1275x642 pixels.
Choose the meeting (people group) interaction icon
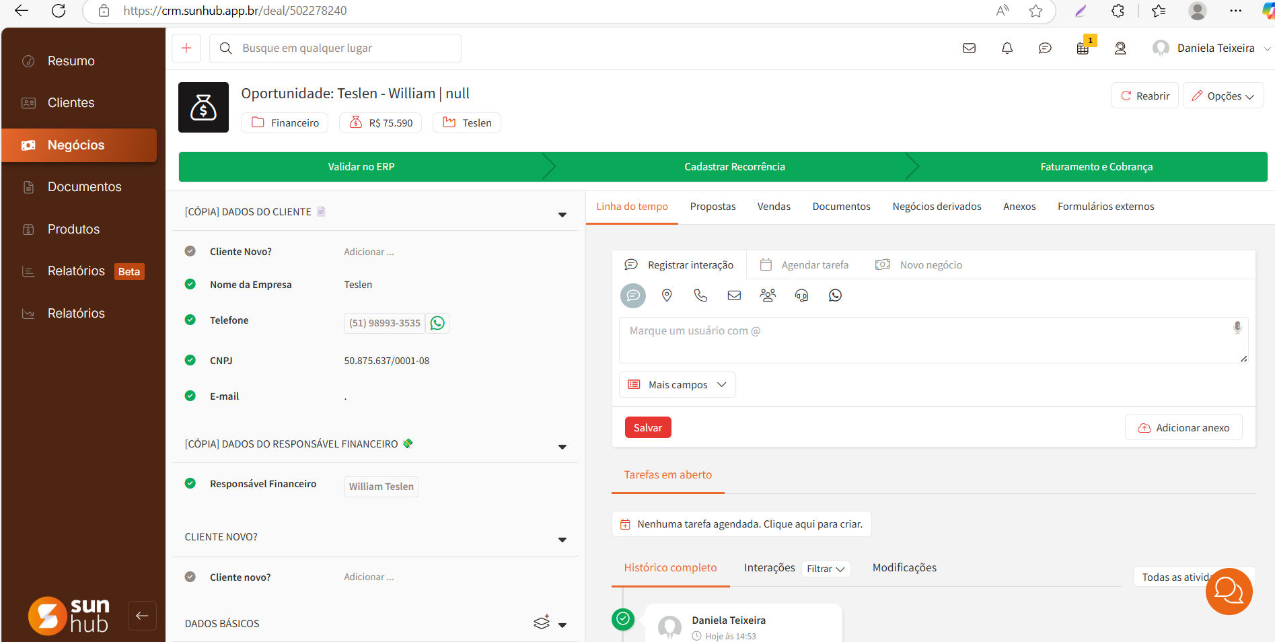(768, 295)
